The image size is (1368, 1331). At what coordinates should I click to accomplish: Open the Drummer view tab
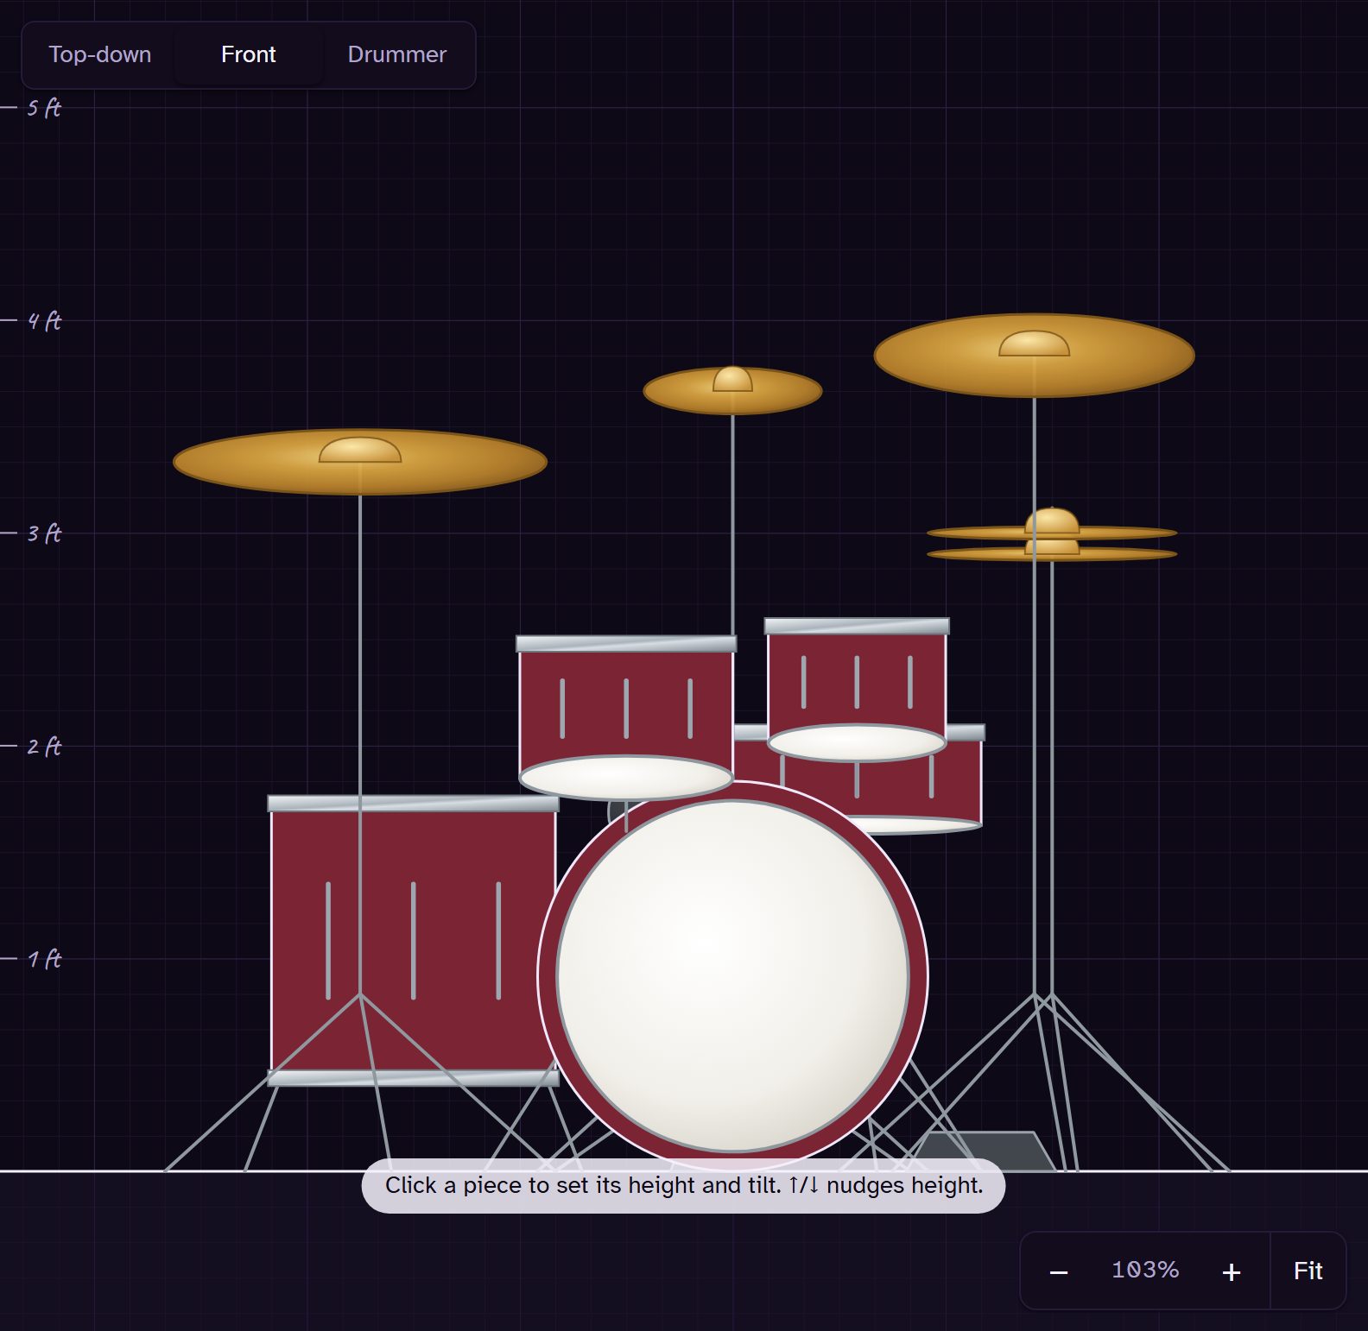[396, 54]
